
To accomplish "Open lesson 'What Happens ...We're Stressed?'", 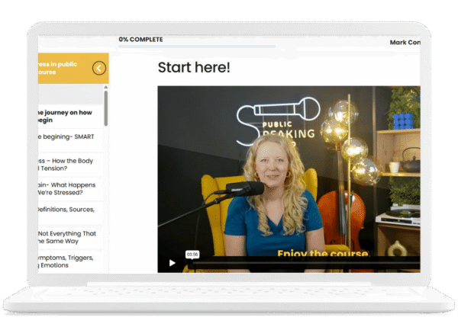I will pyautogui.click(x=70, y=189).
